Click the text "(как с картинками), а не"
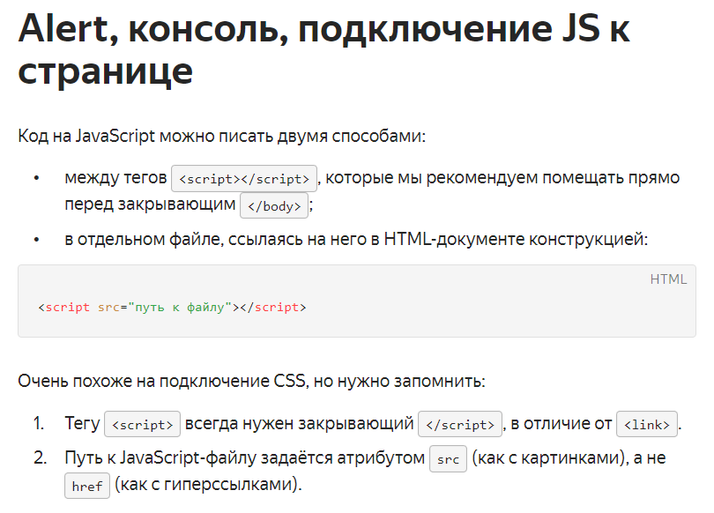 (569, 457)
